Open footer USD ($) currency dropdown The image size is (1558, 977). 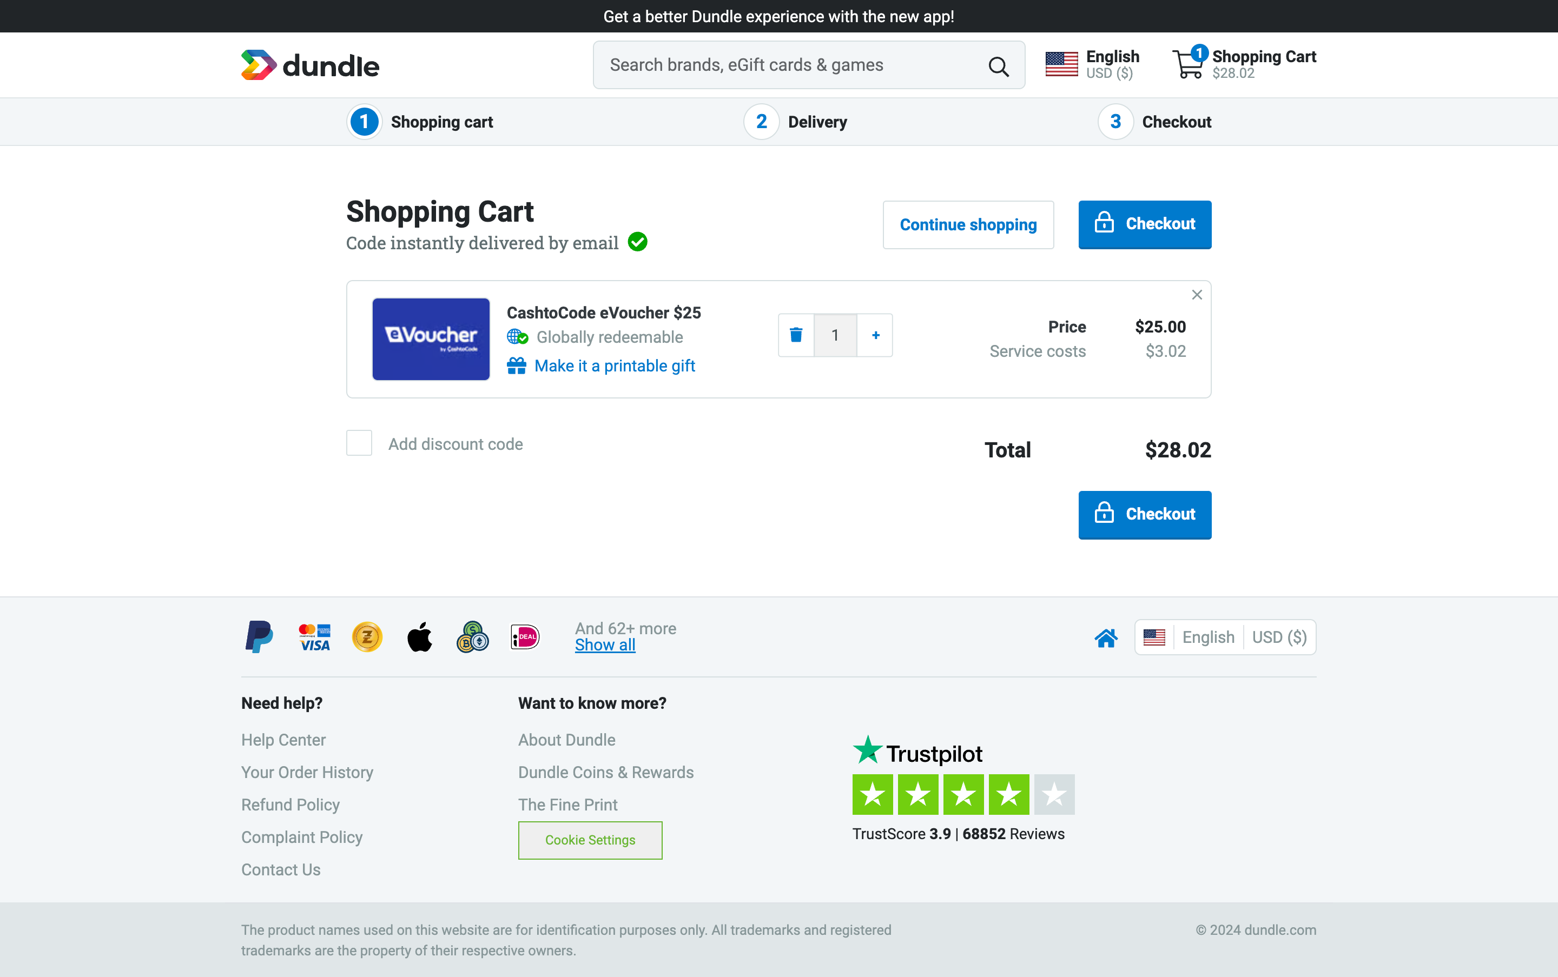1279,637
